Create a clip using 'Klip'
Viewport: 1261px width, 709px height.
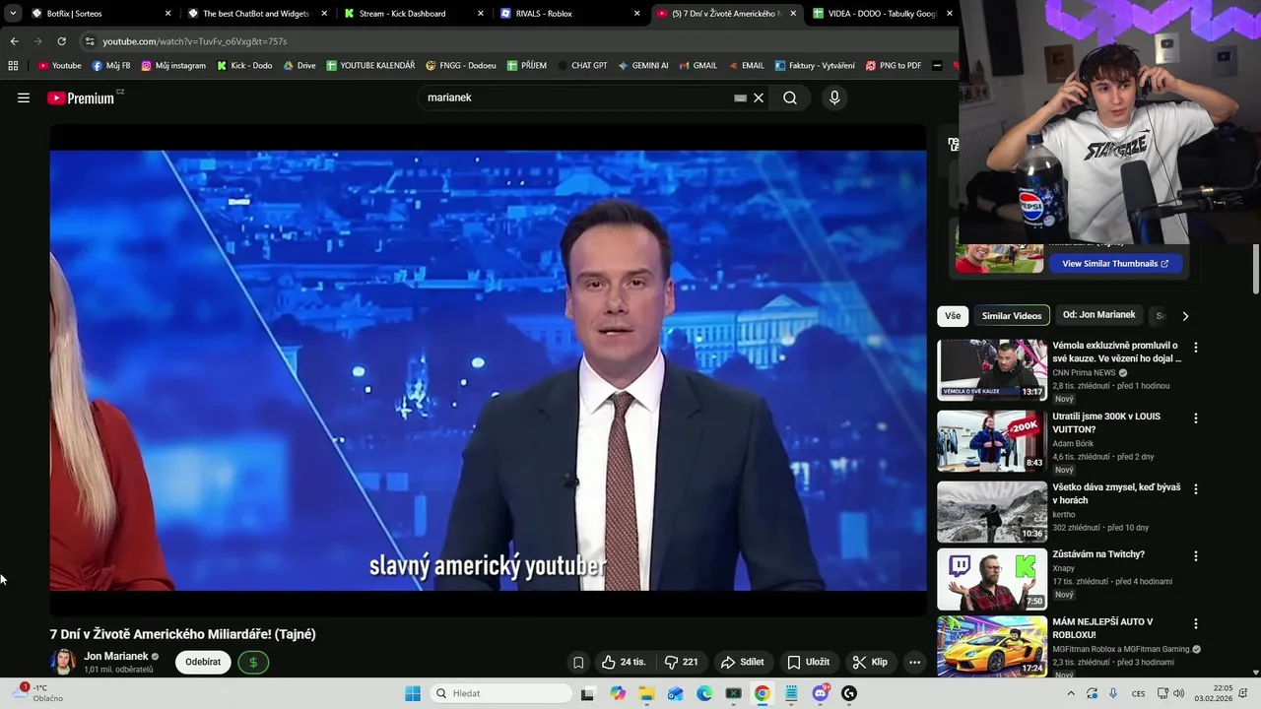870,662
